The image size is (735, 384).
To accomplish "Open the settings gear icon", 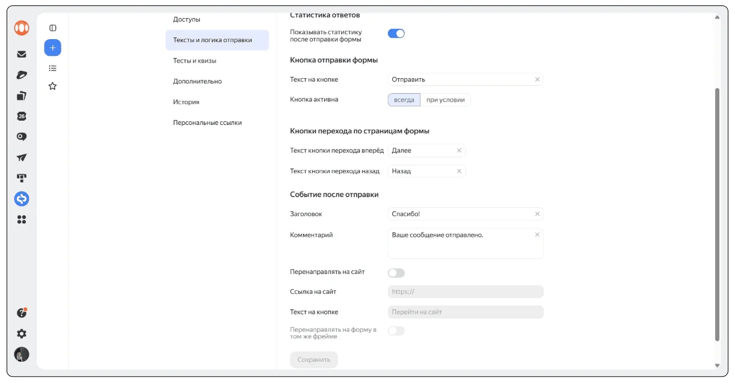I will (22, 334).
